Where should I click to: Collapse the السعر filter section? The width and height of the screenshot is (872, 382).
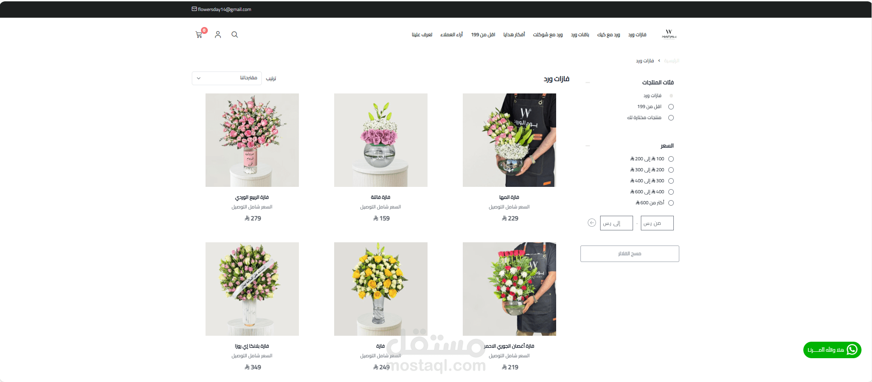pyautogui.click(x=588, y=146)
